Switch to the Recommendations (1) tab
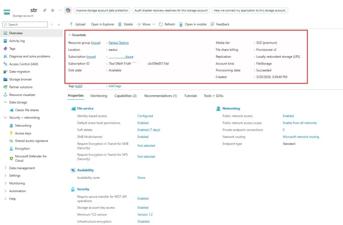Screen dimensions: 343x225 [160, 96]
